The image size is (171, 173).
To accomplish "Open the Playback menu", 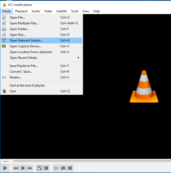I will click(21, 11).
